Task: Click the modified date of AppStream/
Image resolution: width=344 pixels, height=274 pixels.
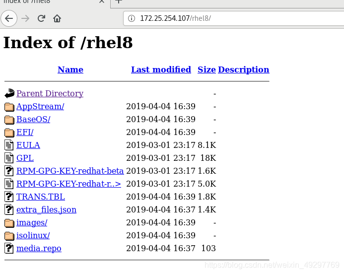Action: 161,106
